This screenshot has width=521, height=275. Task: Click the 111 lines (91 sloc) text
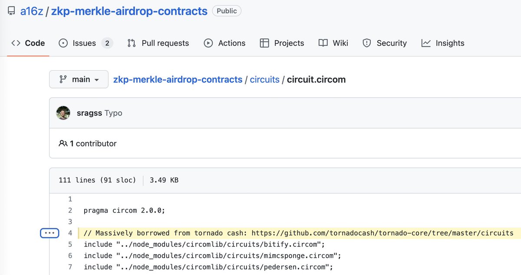pyautogui.click(x=97, y=180)
